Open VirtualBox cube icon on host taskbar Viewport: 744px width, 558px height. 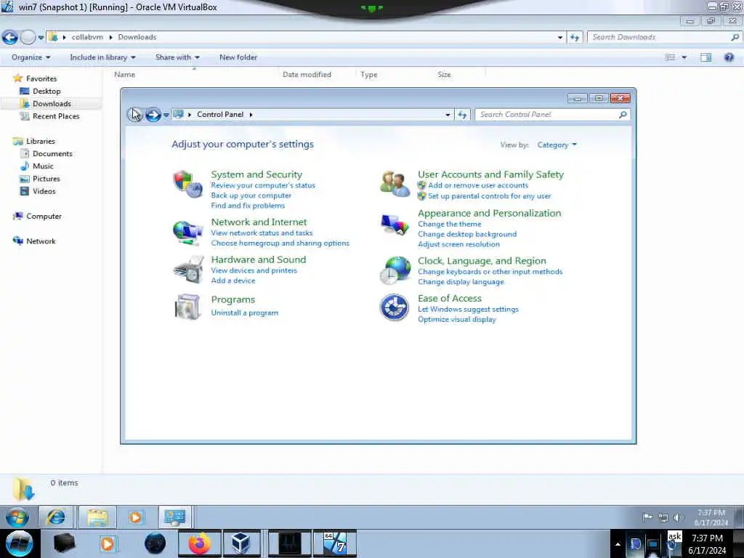(241, 543)
